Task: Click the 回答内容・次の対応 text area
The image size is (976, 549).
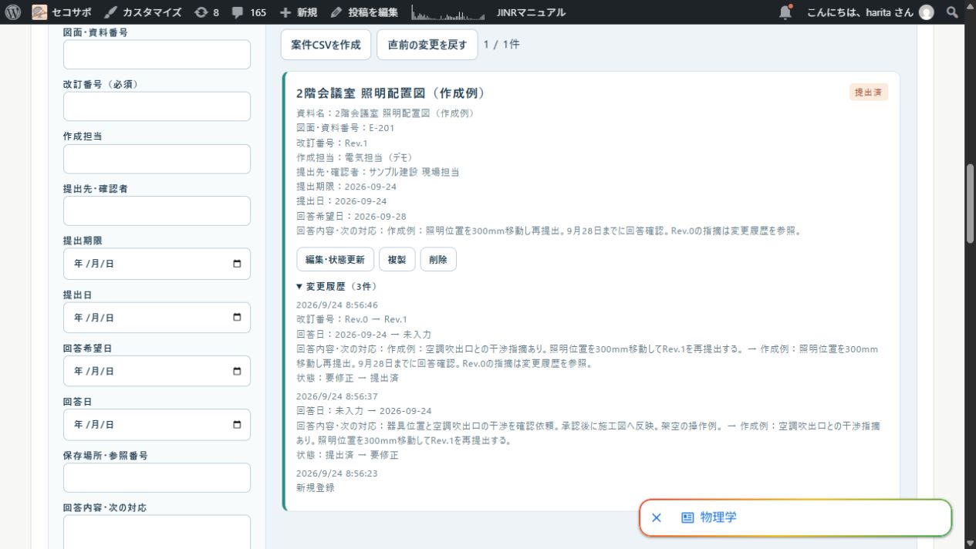Action: pyautogui.click(x=157, y=532)
